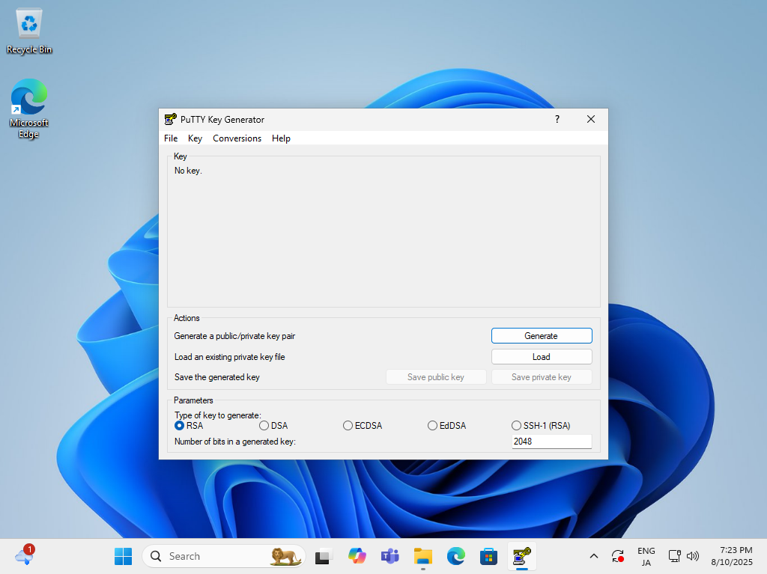The image size is (767, 574).
Task: Launch Microsoft Store from taskbar
Action: tap(488, 556)
